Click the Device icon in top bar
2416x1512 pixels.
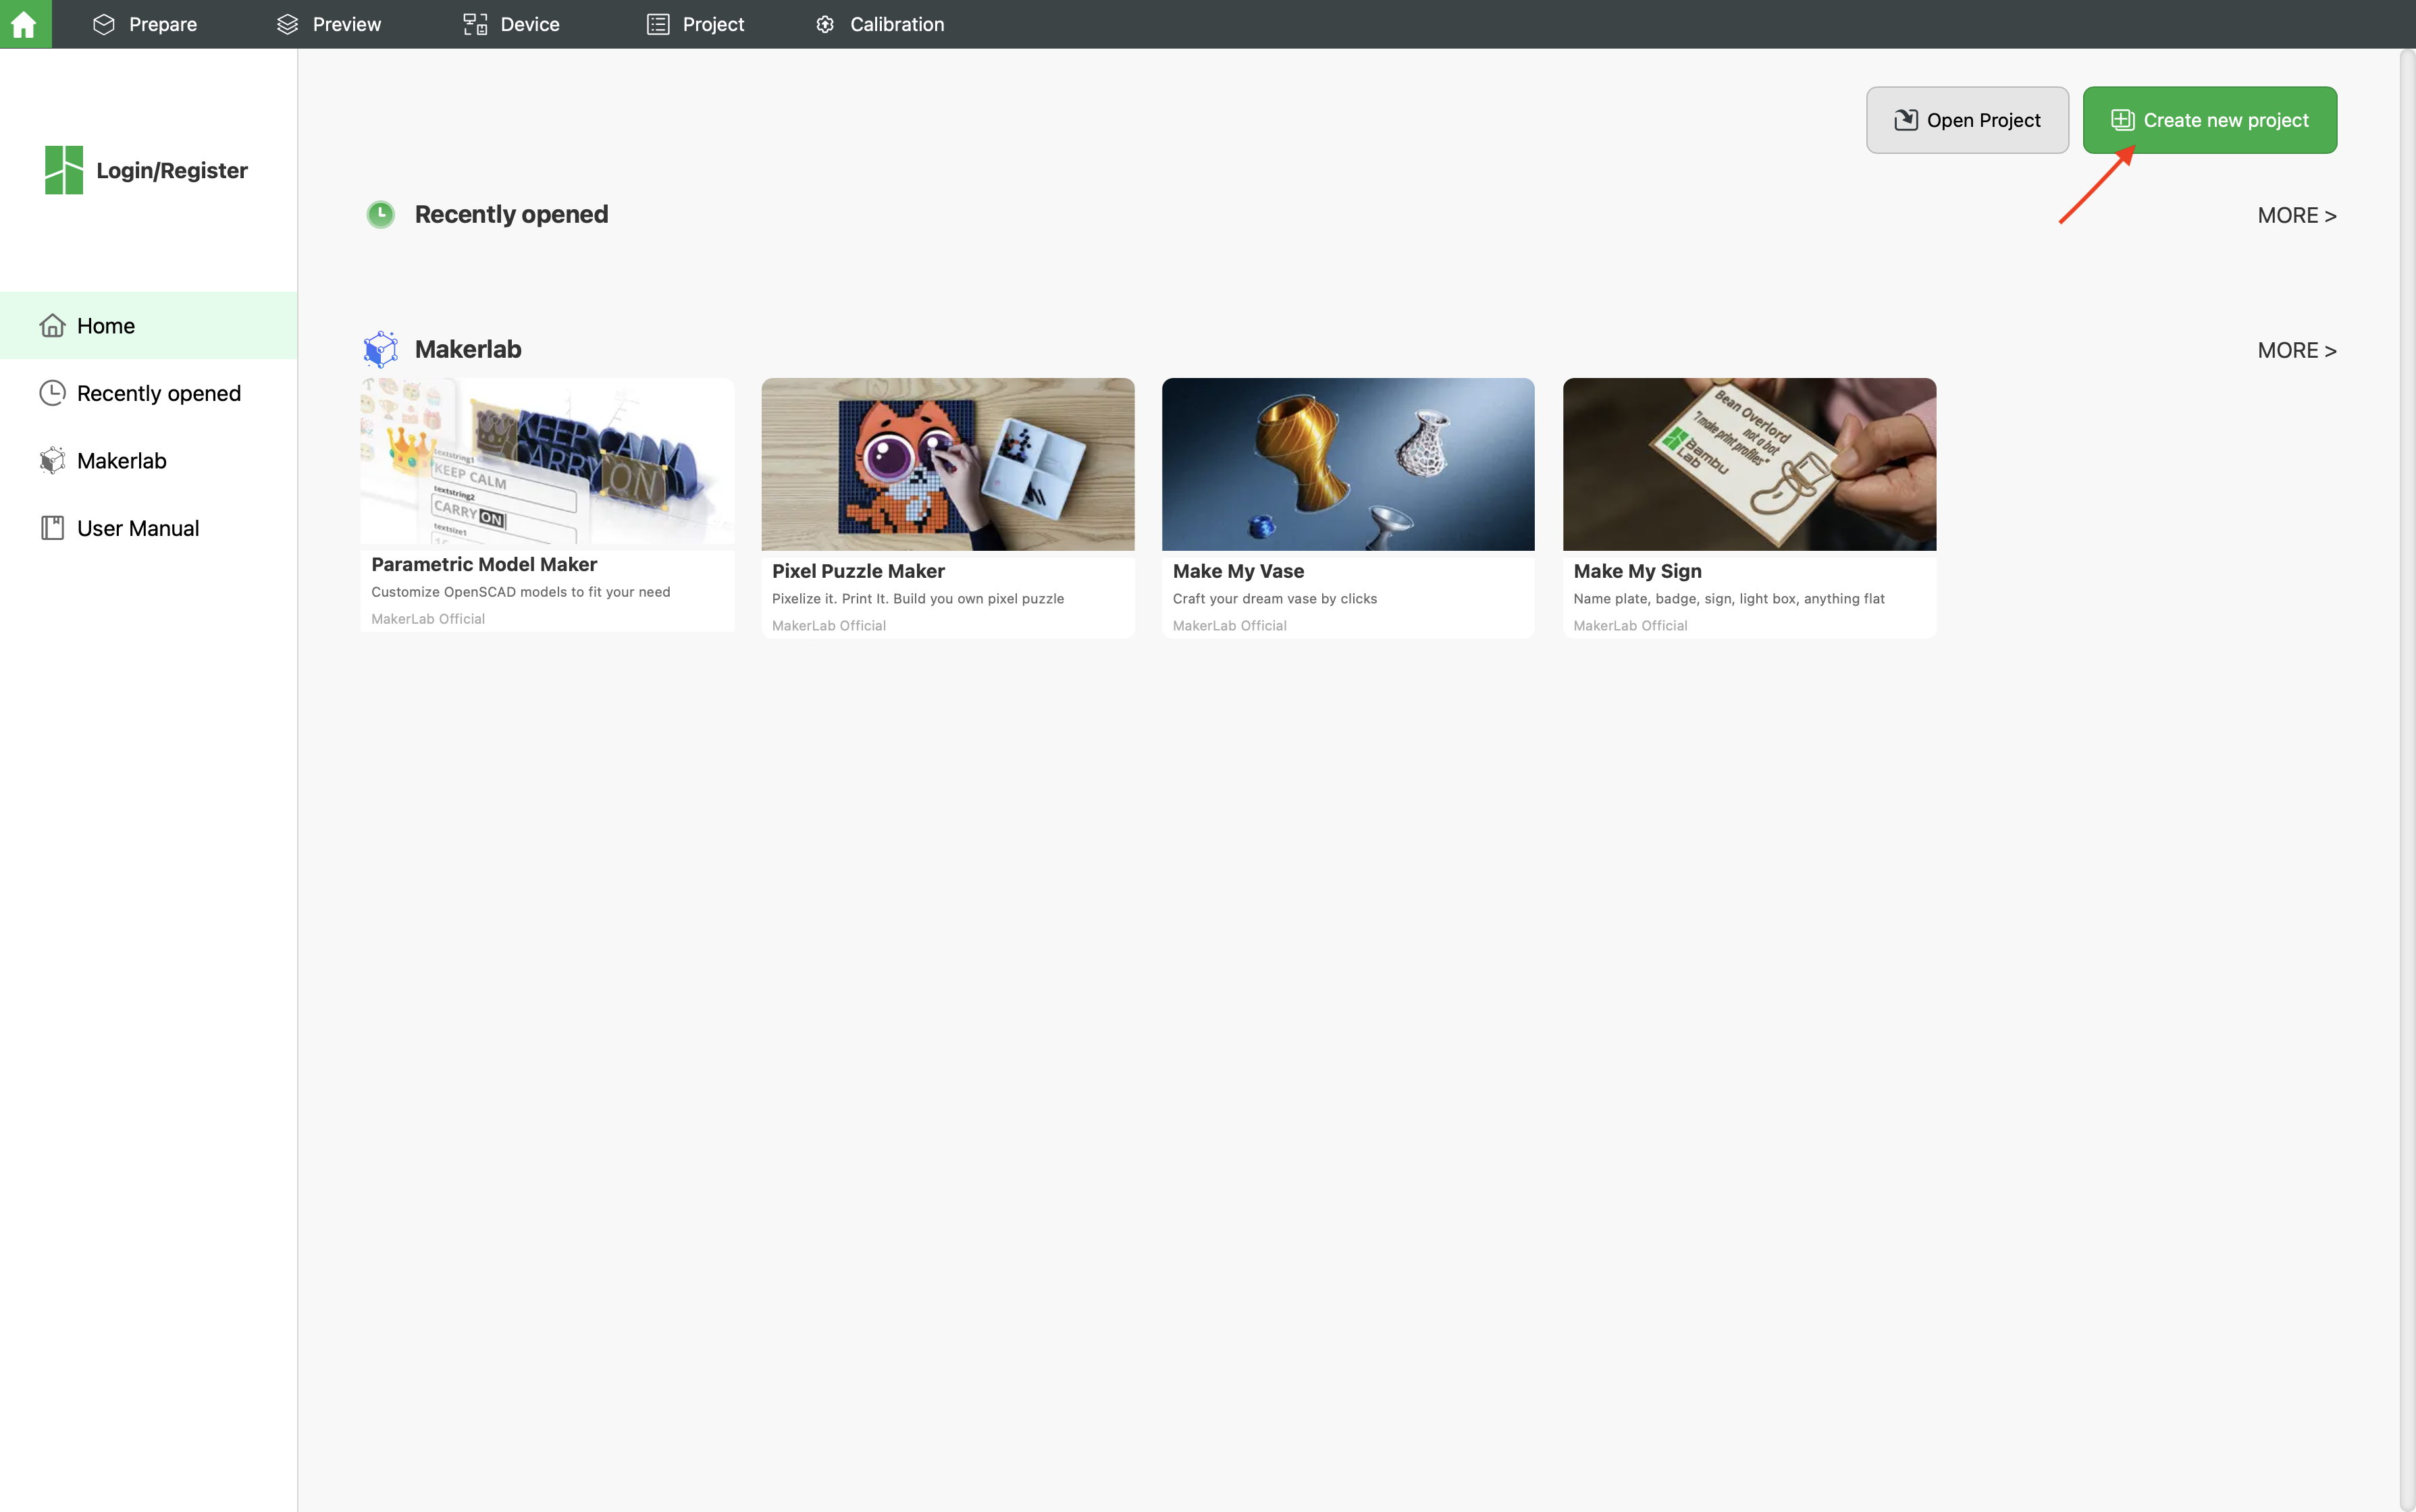pyautogui.click(x=475, y=24)
